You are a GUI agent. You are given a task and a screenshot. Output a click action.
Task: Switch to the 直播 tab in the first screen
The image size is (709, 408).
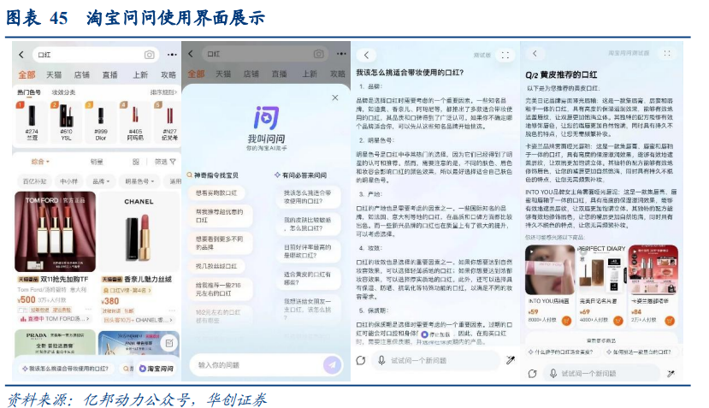coord(109,74)
